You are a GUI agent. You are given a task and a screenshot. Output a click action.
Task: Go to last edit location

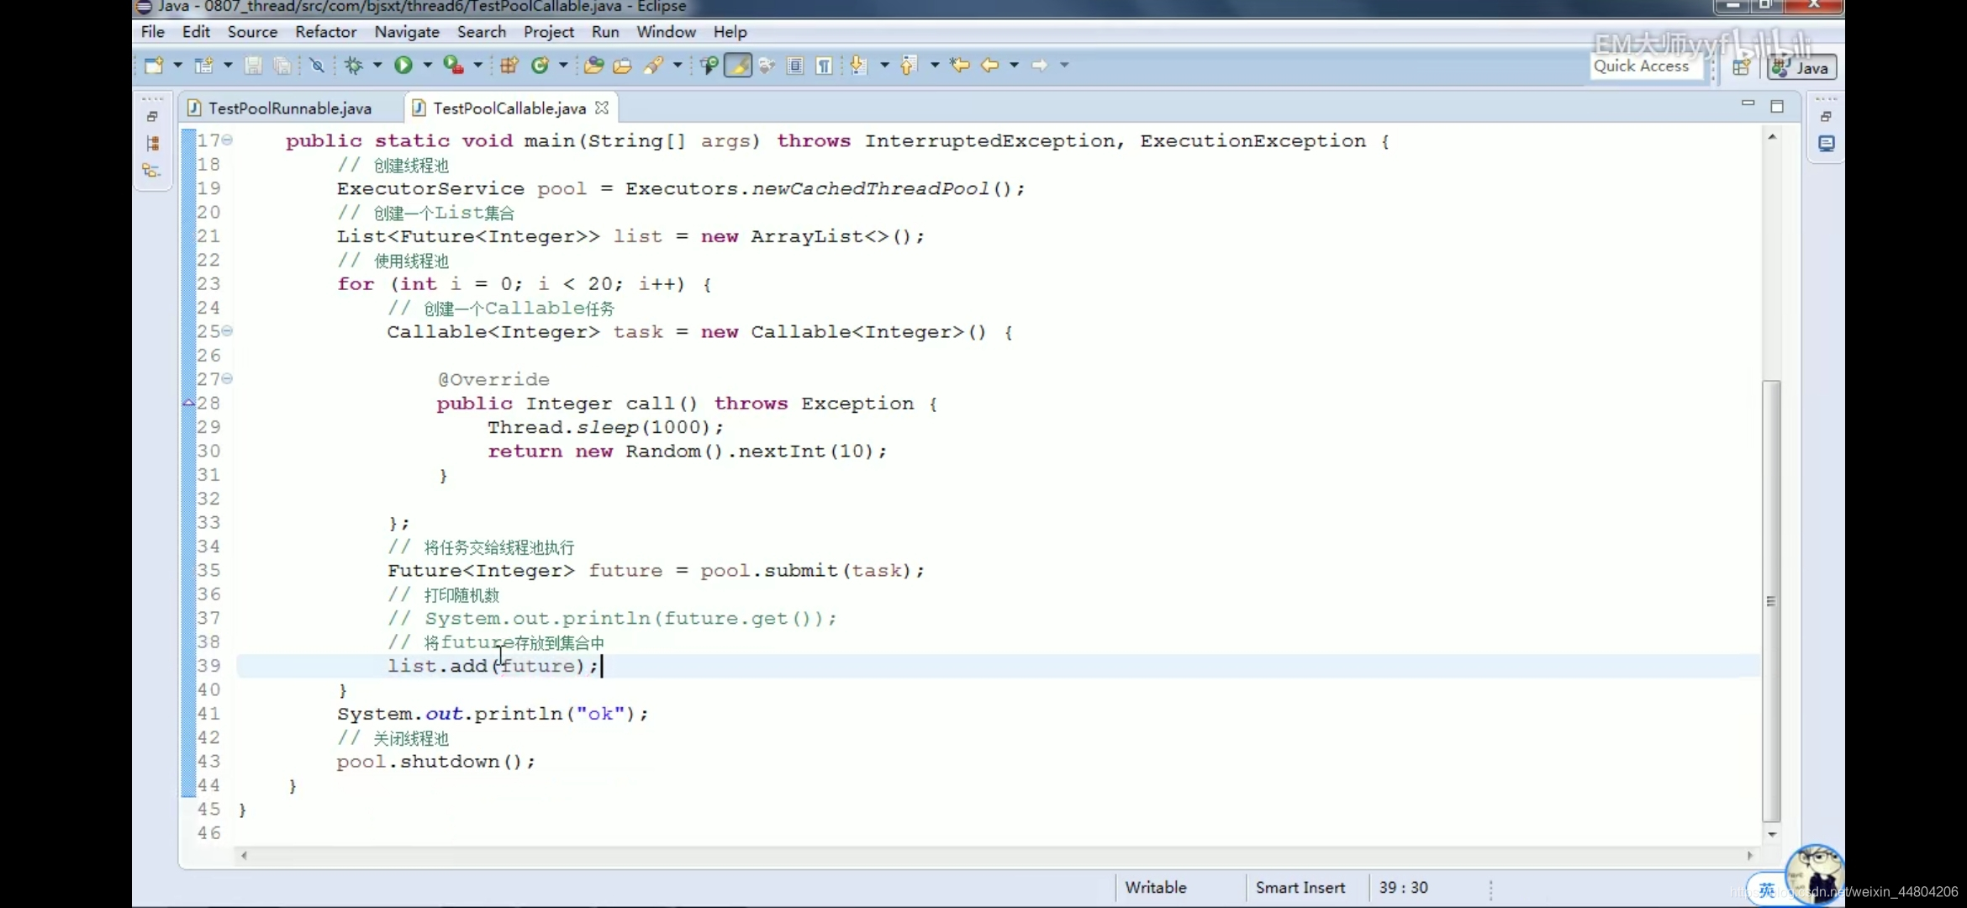point(959,65)
